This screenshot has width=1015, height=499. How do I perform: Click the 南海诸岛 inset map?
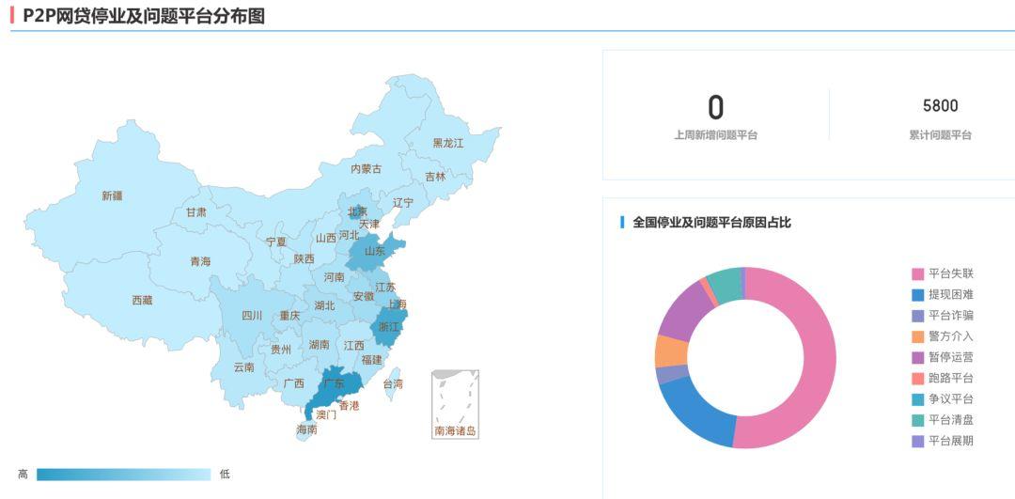[456, 404]
